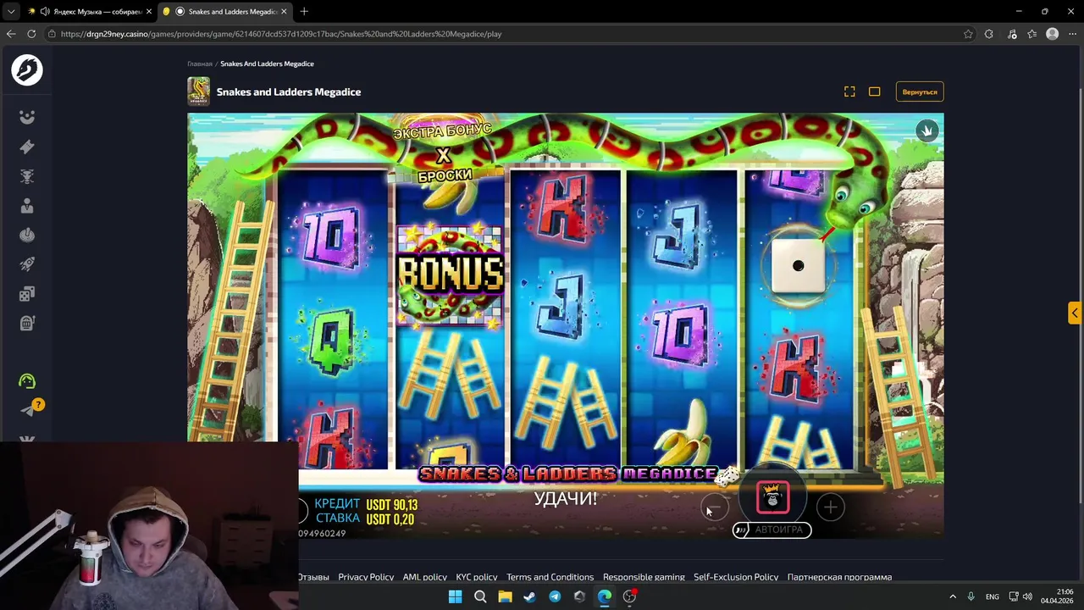Open Self-Exclusion Policy link

tap(736, 577)
